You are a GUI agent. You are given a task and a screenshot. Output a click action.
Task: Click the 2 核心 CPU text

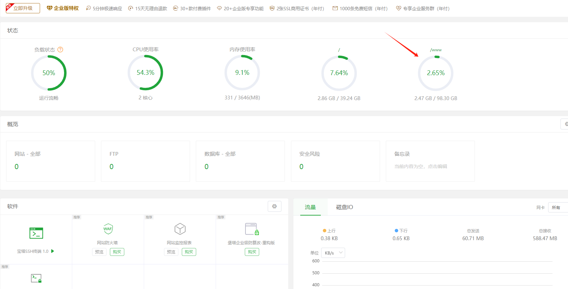(146, 98)
